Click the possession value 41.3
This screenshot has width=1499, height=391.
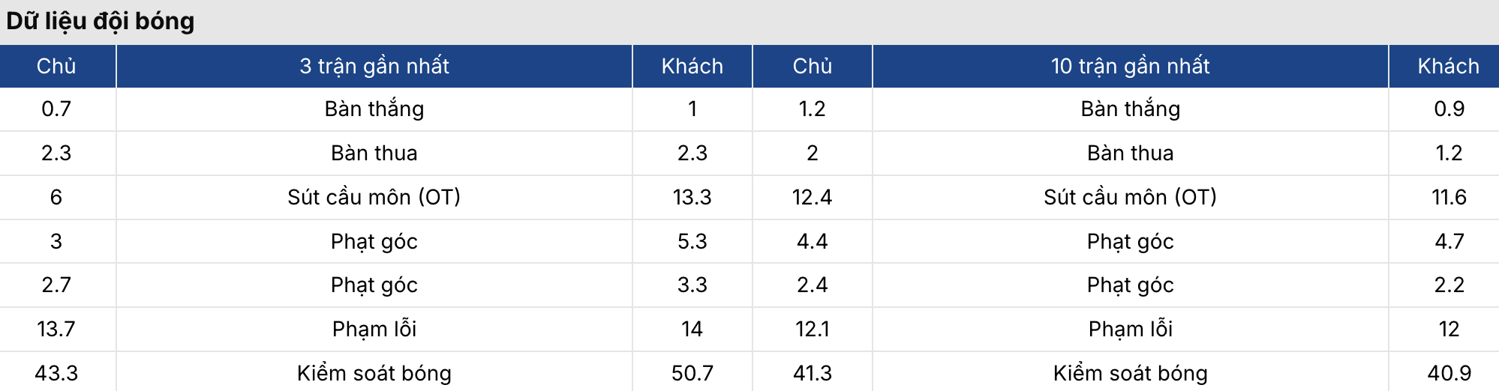812,373
